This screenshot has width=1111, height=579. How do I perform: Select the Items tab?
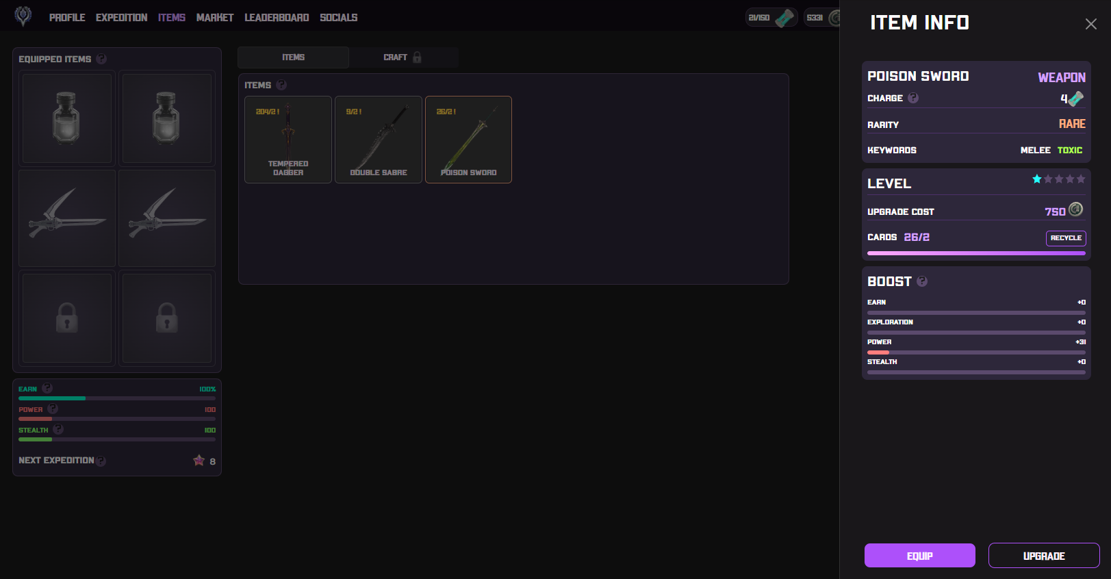click(x=293, y=57)
